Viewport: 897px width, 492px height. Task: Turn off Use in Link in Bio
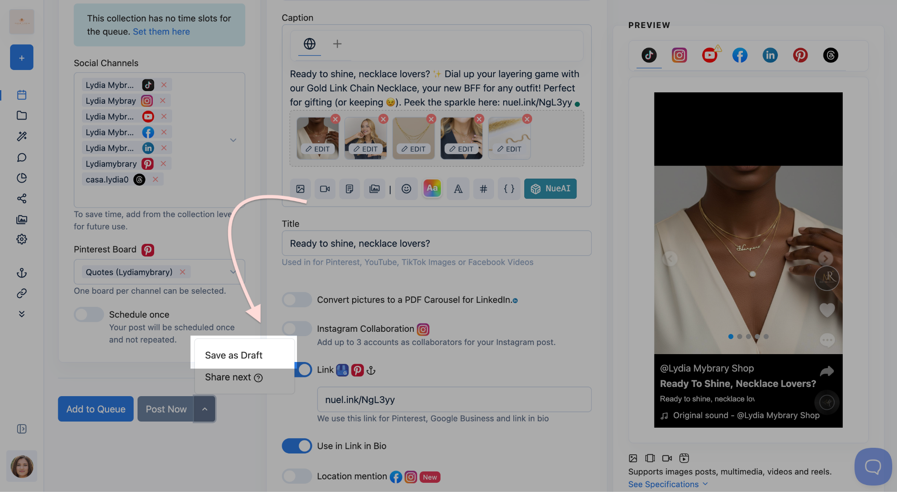click(x=297, y=446)
